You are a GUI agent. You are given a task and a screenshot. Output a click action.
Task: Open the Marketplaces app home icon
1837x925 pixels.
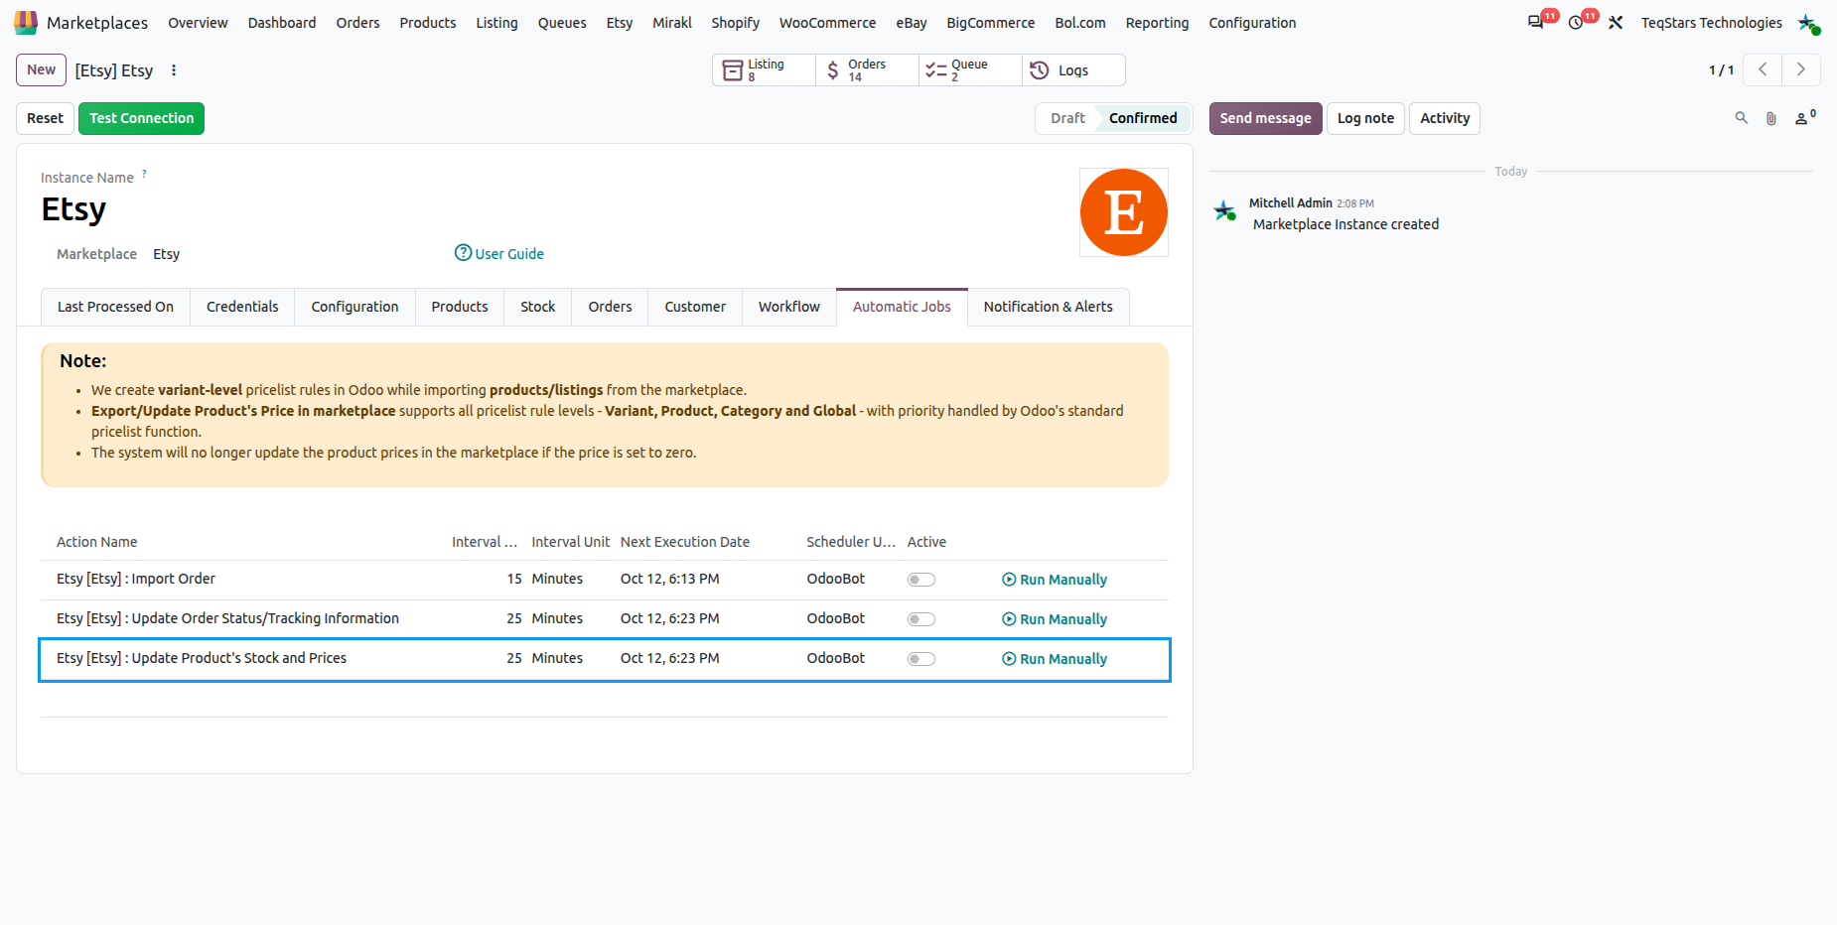coord(26,22)
